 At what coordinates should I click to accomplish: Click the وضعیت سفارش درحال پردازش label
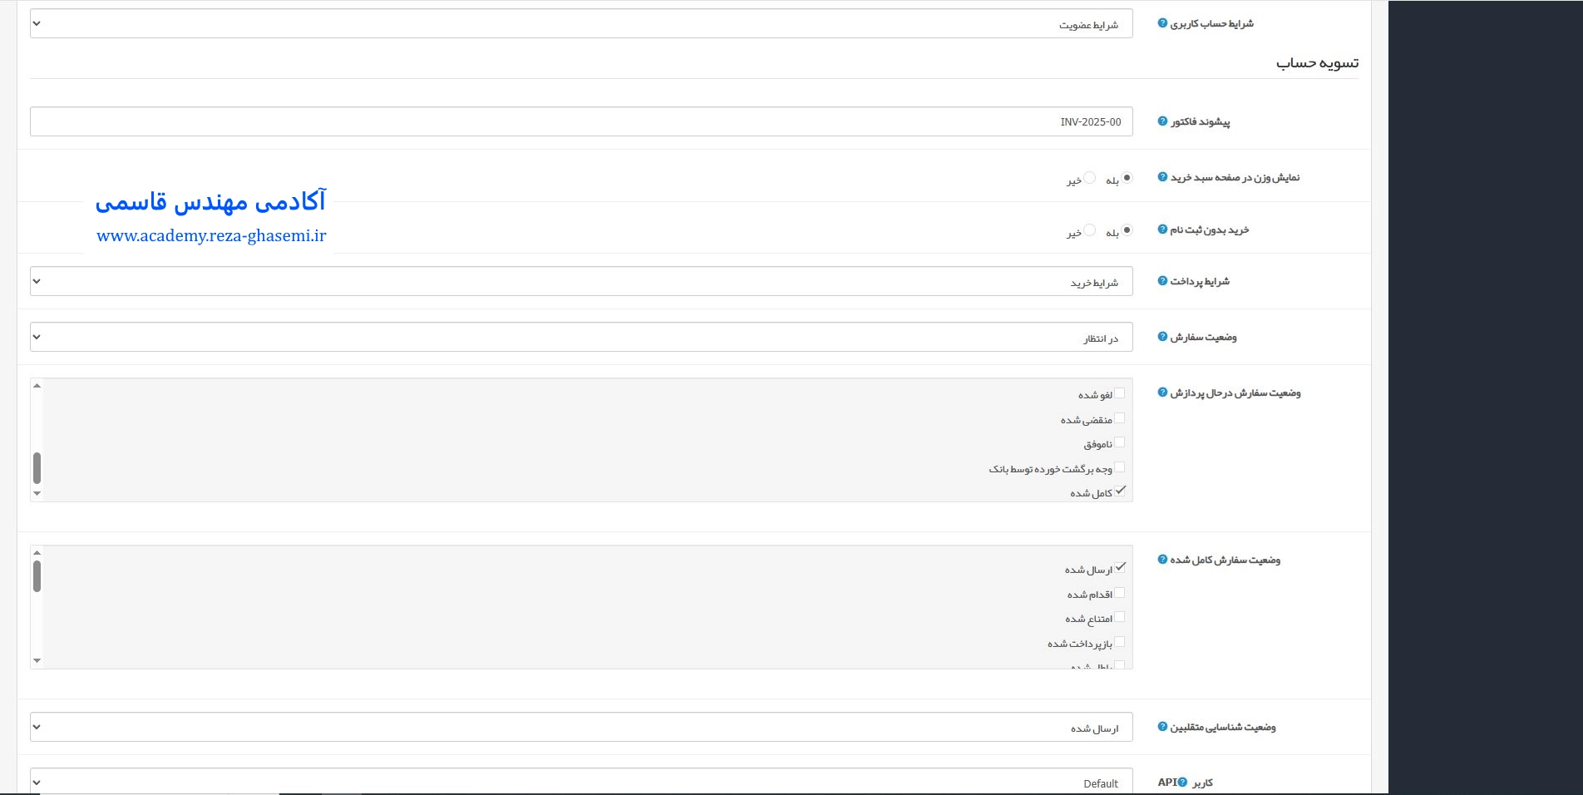tap(1235, 393)
